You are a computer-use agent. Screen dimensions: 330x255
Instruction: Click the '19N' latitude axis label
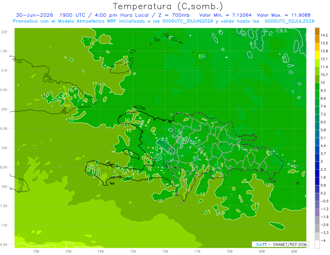click(x=4, y=148)
